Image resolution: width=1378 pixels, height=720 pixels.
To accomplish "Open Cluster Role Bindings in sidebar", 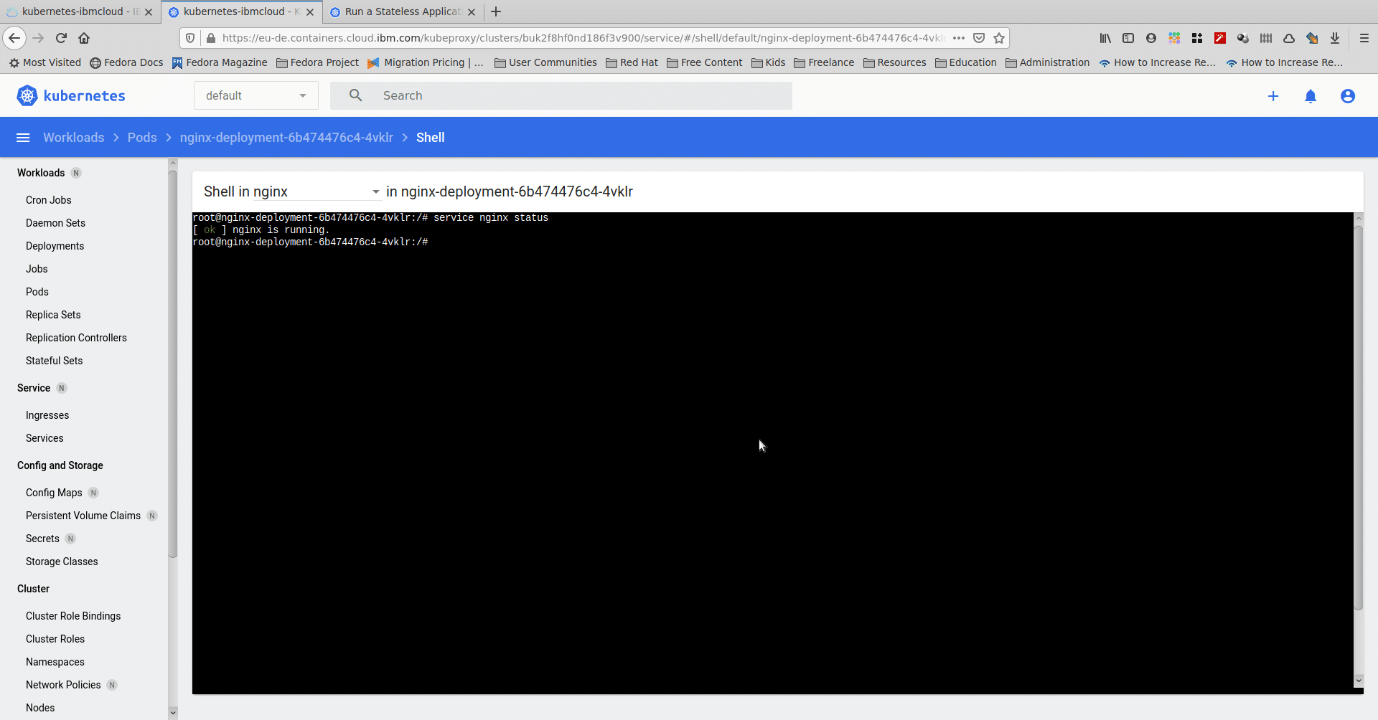I will pos(73,616).
